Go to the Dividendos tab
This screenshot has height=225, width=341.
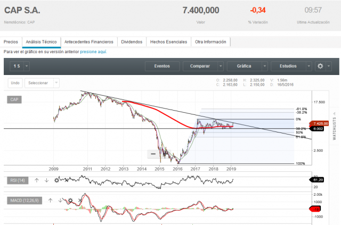[x=132, y=42]
